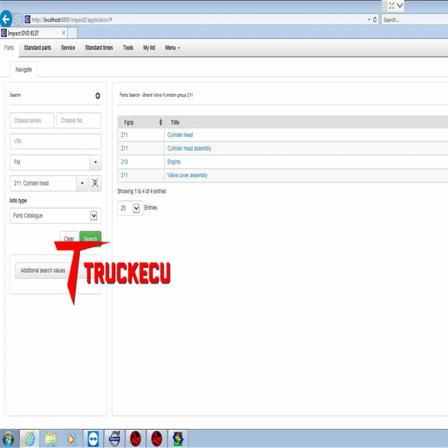This screenshot has height=448, width=448.
Task: Click the browser forward arrow button
Action: (18, 19)
